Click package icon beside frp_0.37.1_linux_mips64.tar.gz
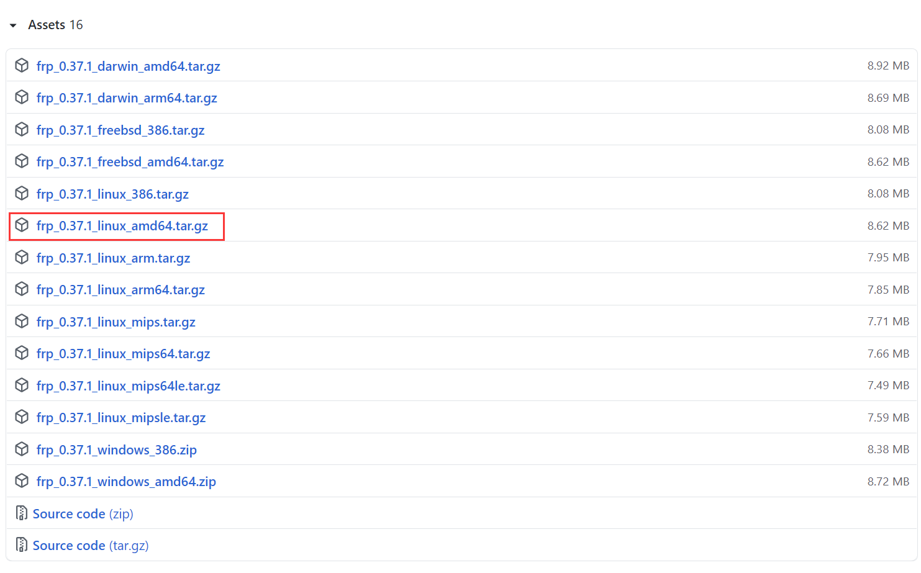Viewport: 921px width, 573px height. tap(22, 353)
